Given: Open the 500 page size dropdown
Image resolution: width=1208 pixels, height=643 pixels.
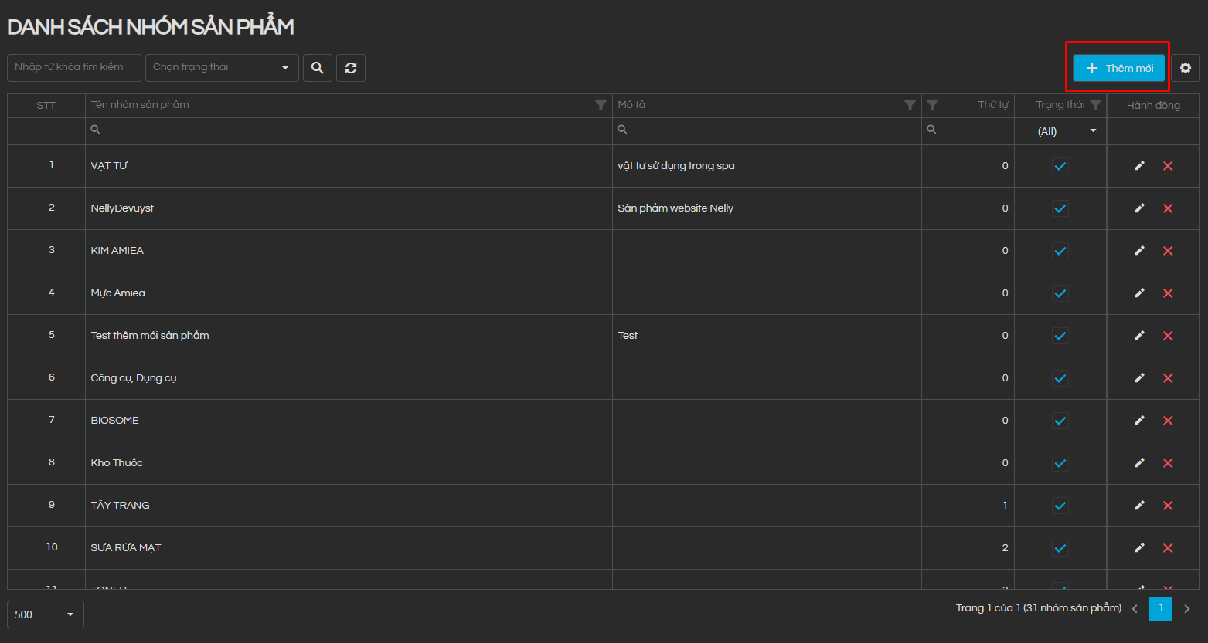Looking at the screenshot, I should pos(45,614).
